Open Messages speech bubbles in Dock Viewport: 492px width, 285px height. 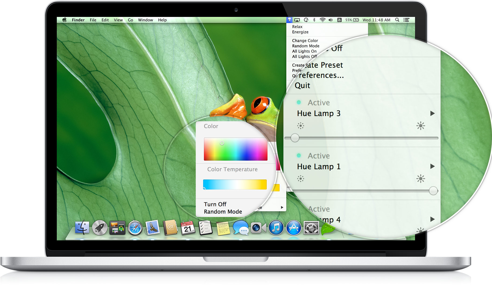[241, 228]
